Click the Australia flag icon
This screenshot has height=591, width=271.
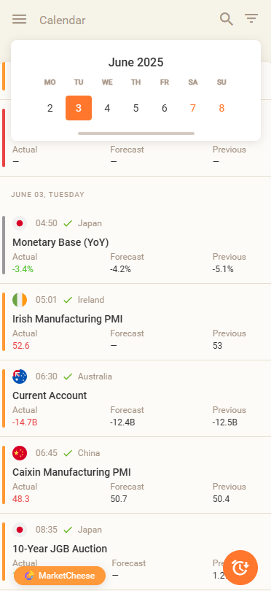(20, 376)
